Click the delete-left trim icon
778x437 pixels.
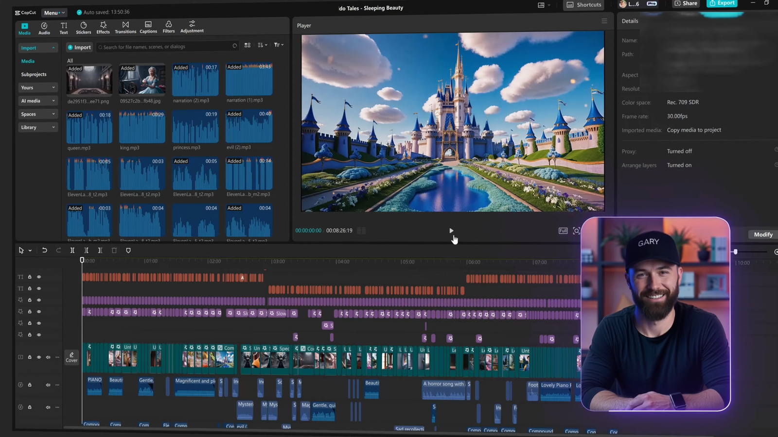tap(86, 250)
